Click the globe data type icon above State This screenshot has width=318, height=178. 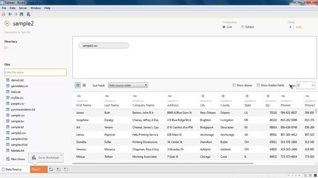point(247,96)
